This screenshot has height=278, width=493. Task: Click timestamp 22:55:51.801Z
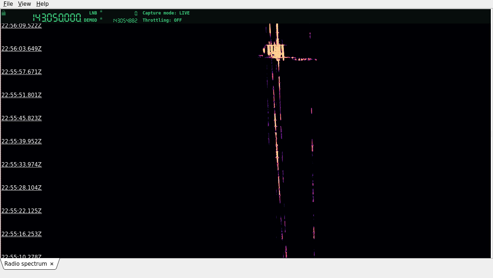pos(22,95)
